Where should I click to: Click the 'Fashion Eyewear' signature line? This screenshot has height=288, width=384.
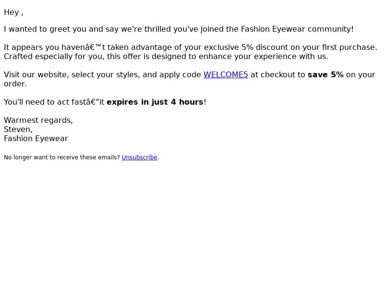coord(36,139)
